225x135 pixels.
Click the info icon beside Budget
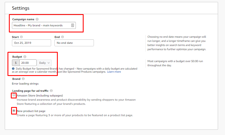25,57
